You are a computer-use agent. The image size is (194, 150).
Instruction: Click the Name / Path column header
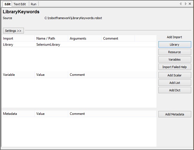point(46,38)
